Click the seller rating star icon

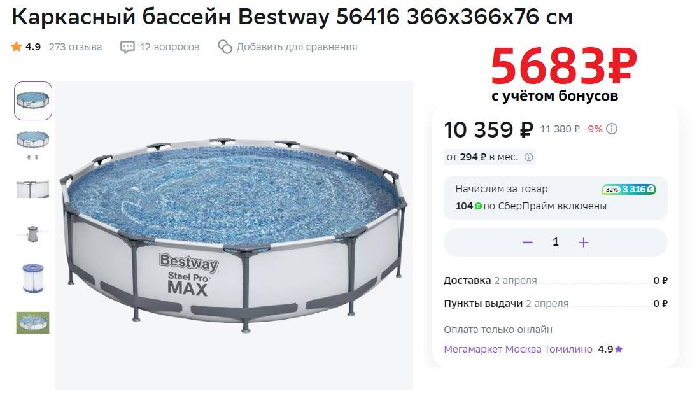[x=619, y=350]
